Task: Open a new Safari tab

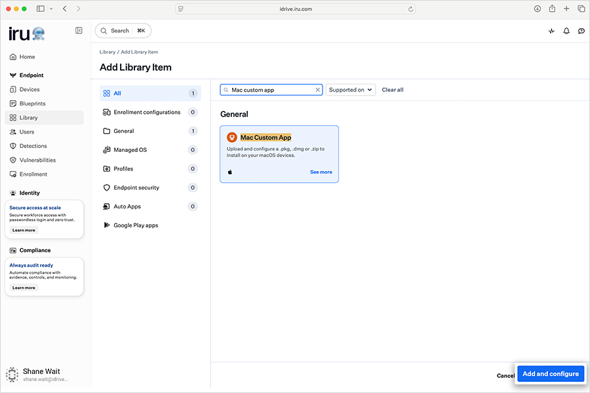Action: (566, 9)
